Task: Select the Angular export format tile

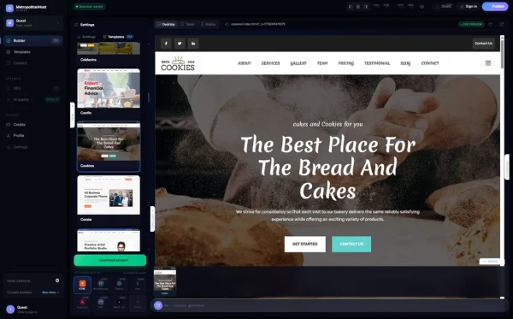Action: click(82, 304)
